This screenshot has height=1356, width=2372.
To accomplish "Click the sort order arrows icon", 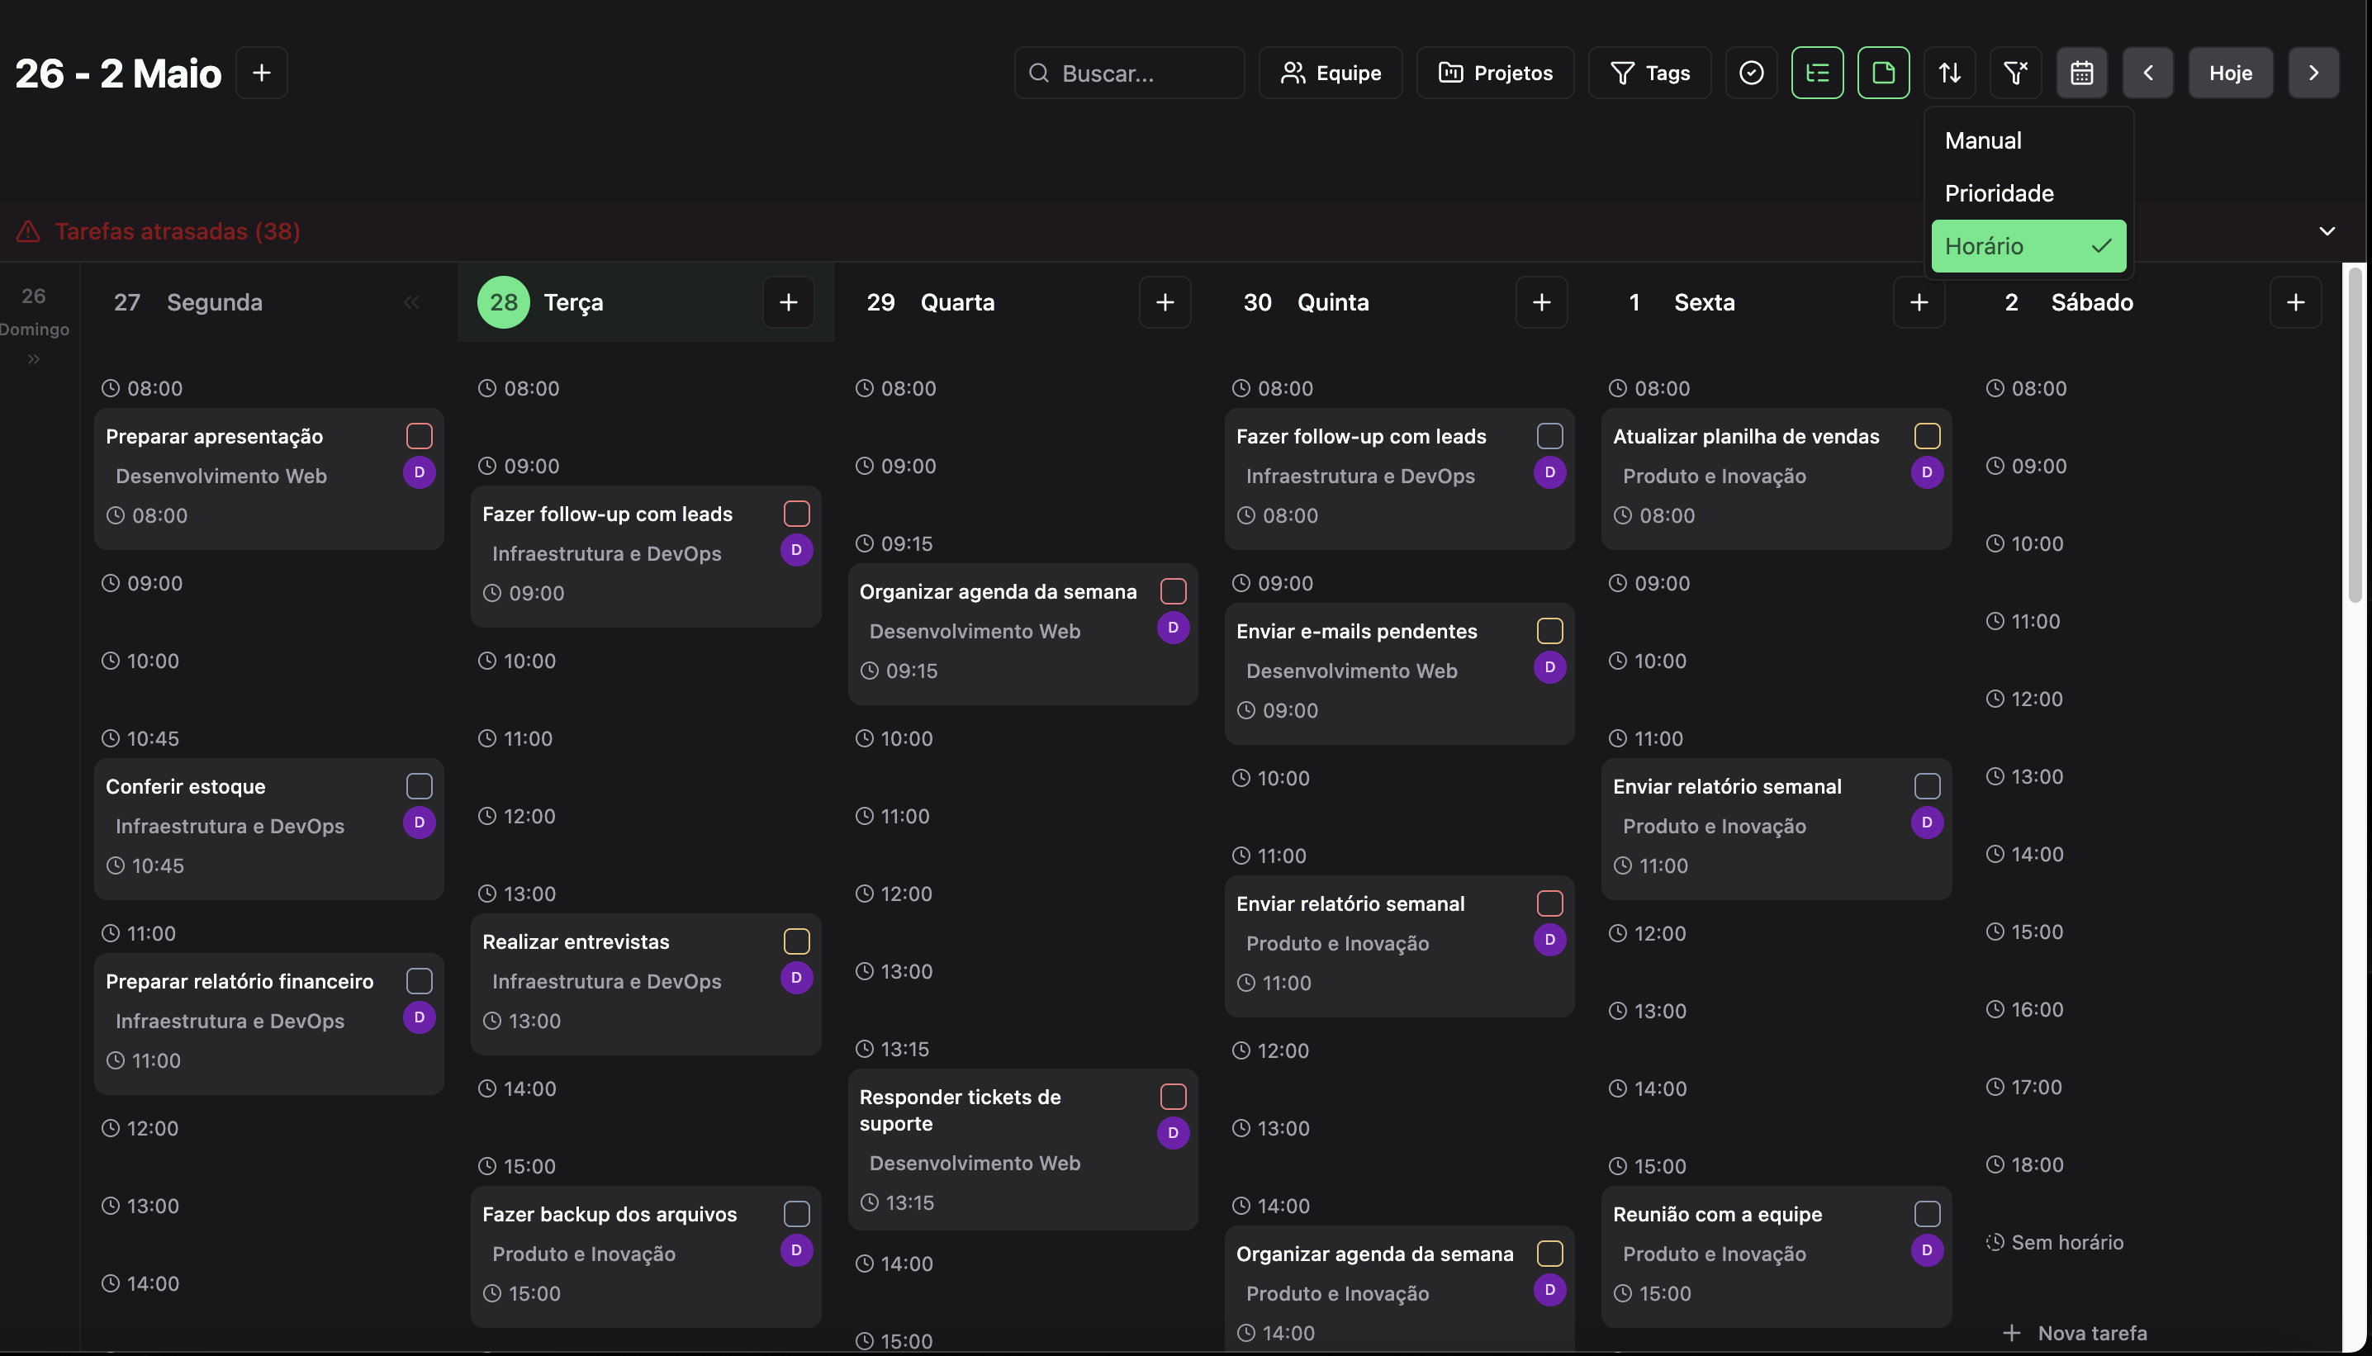I will (x=1949, y=73).
